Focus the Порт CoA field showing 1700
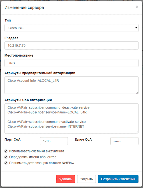 54,141
